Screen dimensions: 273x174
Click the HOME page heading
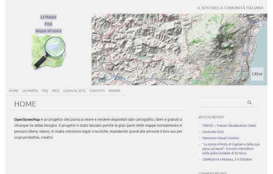tap(25, 104)
